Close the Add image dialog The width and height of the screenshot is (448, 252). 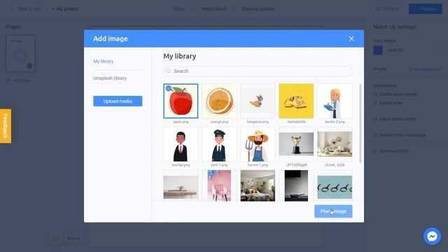pyautogui.click(x=351, y=38)
